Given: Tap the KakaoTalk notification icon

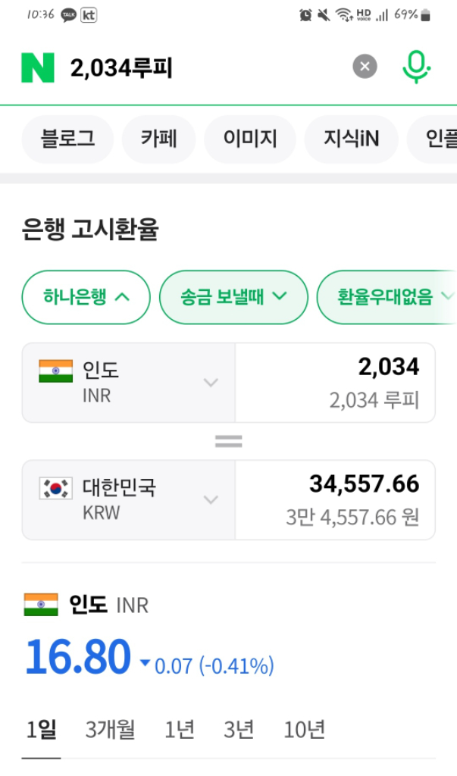Looking at the screenshot, I should coord(69,14).
